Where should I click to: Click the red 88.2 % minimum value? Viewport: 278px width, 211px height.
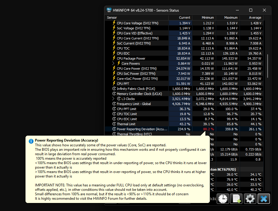[x=209, y=129]
